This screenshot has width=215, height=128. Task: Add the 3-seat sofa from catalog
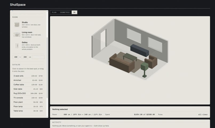28,76
